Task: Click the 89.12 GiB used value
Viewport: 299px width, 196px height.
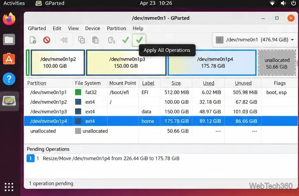Action: click(210, 121)
